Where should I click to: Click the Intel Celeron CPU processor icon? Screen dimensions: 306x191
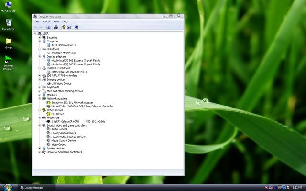(x=48, y=121)
